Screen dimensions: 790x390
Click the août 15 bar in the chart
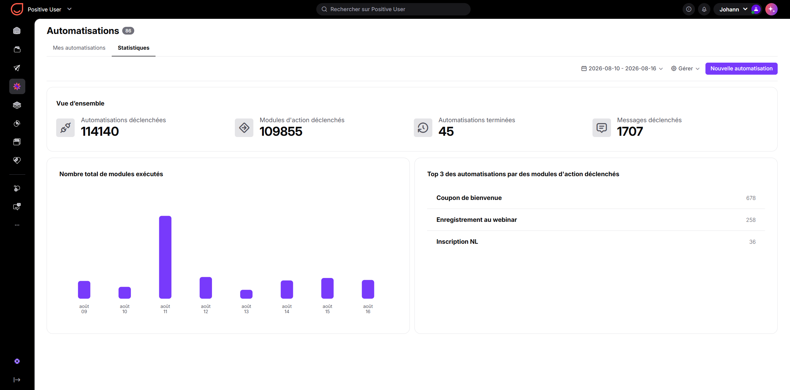(x=327, y=288)
